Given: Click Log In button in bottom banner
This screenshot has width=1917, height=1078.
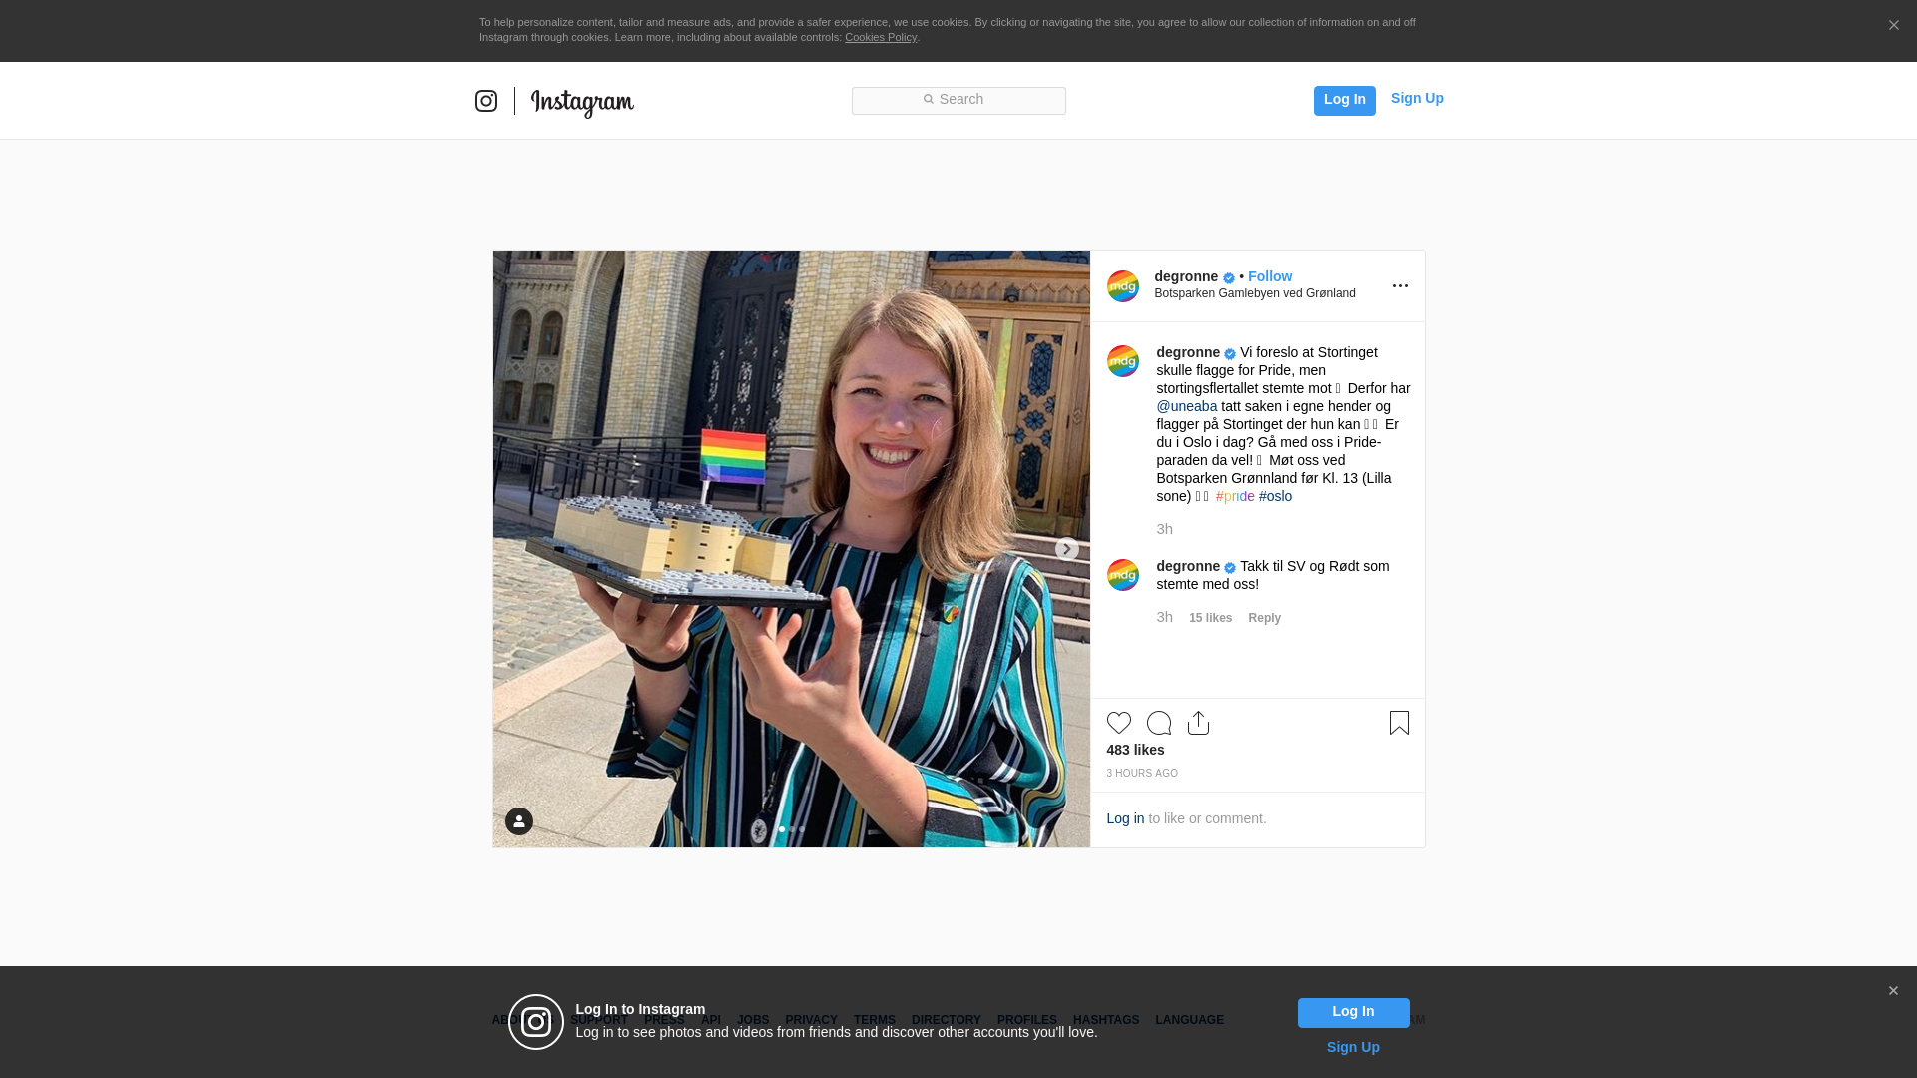Looking at the screenshot, I should point(1354,1012).
